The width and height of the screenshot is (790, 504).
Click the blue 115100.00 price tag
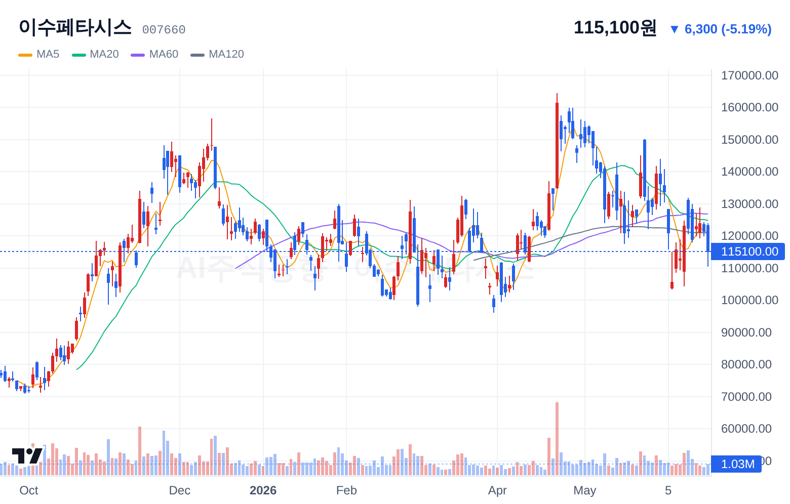748,251
